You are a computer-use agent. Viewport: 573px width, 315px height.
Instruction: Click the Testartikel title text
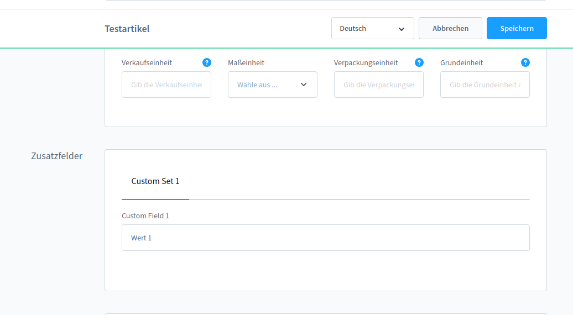(127, 29)
